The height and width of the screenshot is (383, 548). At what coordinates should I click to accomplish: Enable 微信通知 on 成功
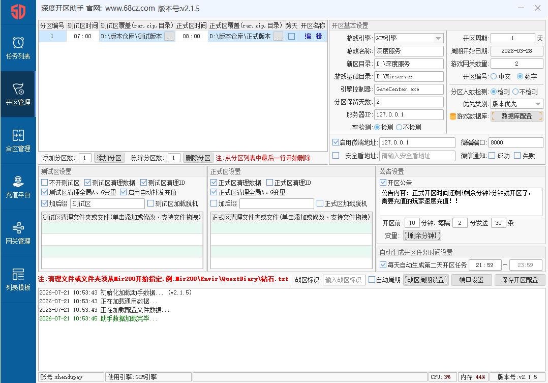[492, 156]
